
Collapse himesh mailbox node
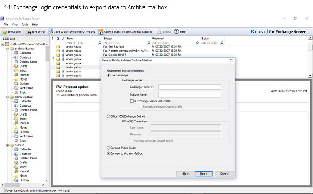(x=7, y=145)
